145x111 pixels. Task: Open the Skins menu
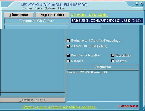38,8
